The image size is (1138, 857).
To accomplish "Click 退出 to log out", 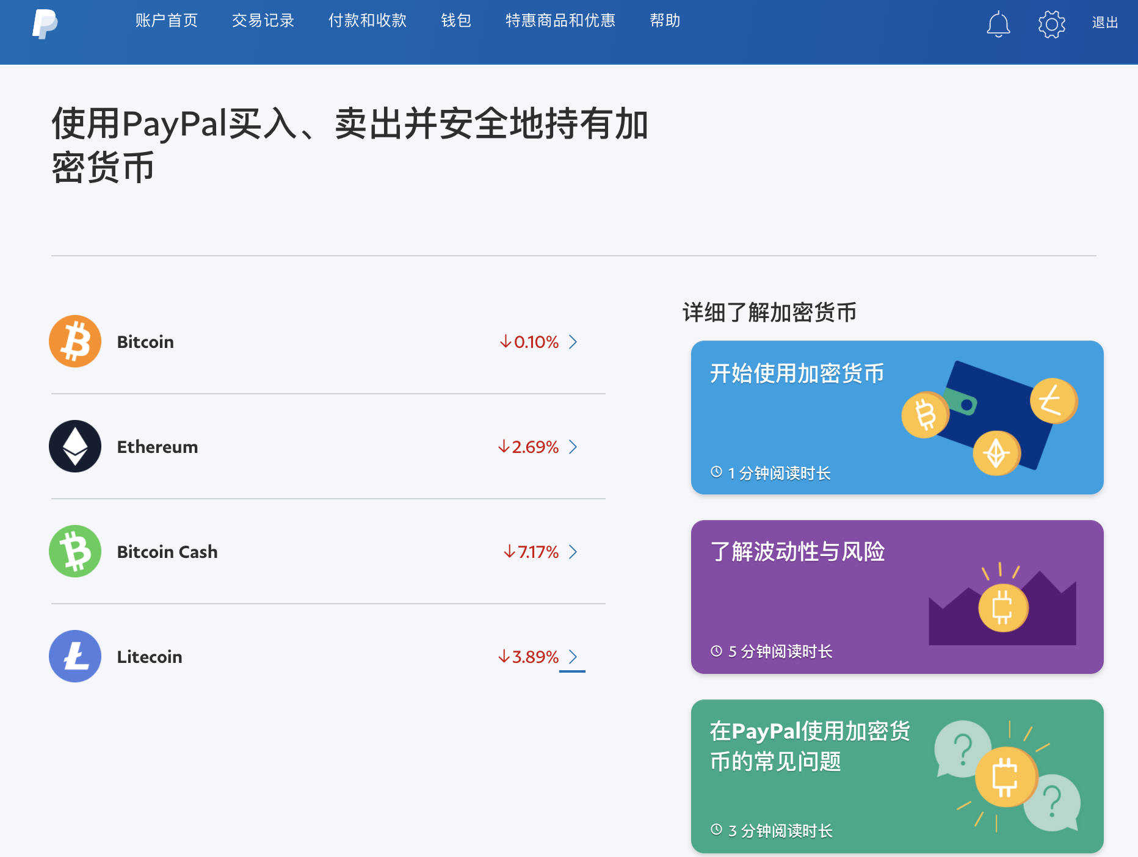I will [x=1105, y=23].
